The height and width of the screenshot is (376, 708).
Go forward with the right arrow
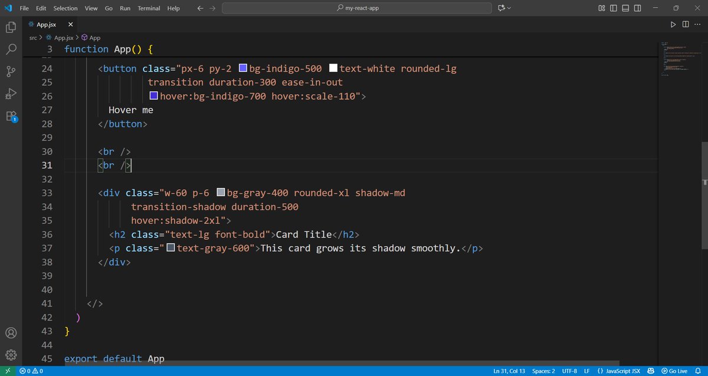click(x=212, y=8)
